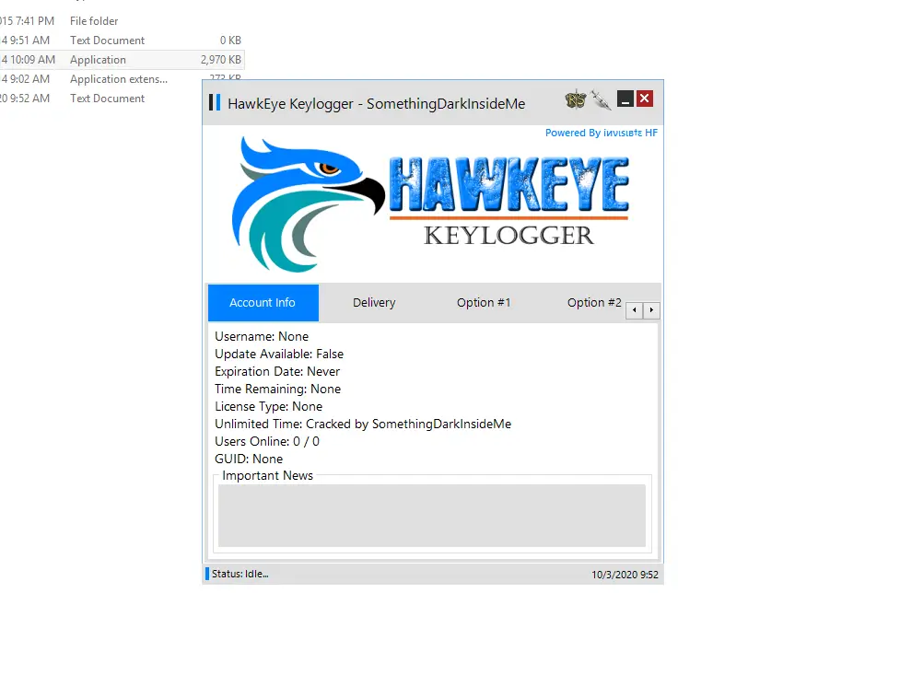Click the blue status indicator bar next to Status
Screen dimensions: 900x698
click(206, 573)
